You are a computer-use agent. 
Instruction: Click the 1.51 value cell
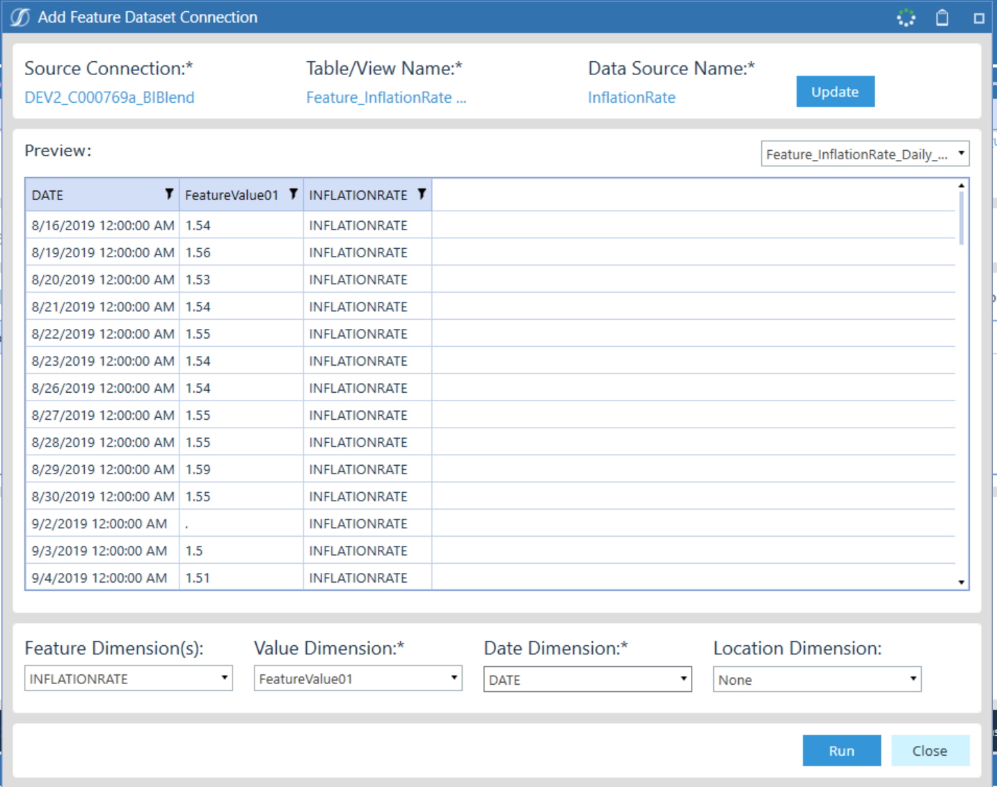coord(241,578)
